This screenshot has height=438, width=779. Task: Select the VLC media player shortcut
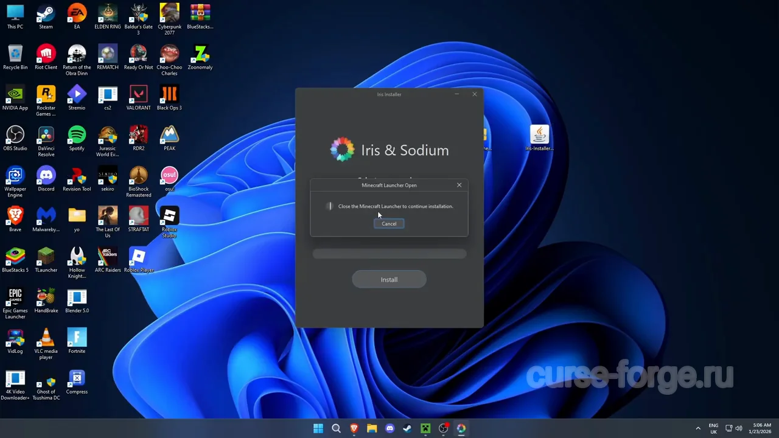pyautogui.click(x=46, y=345)
